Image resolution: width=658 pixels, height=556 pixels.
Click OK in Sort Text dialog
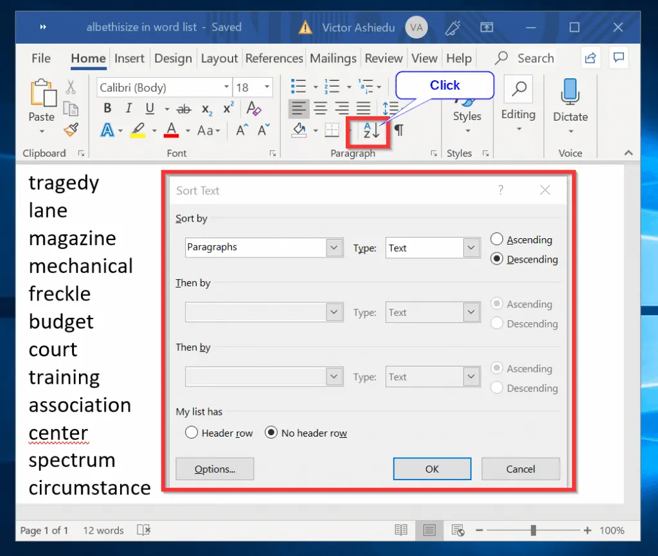[432, 469]
